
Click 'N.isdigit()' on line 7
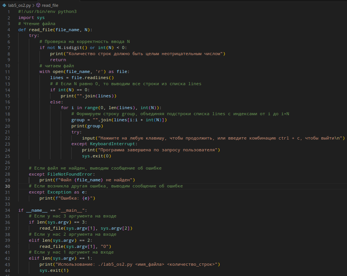tap(73, 48)
